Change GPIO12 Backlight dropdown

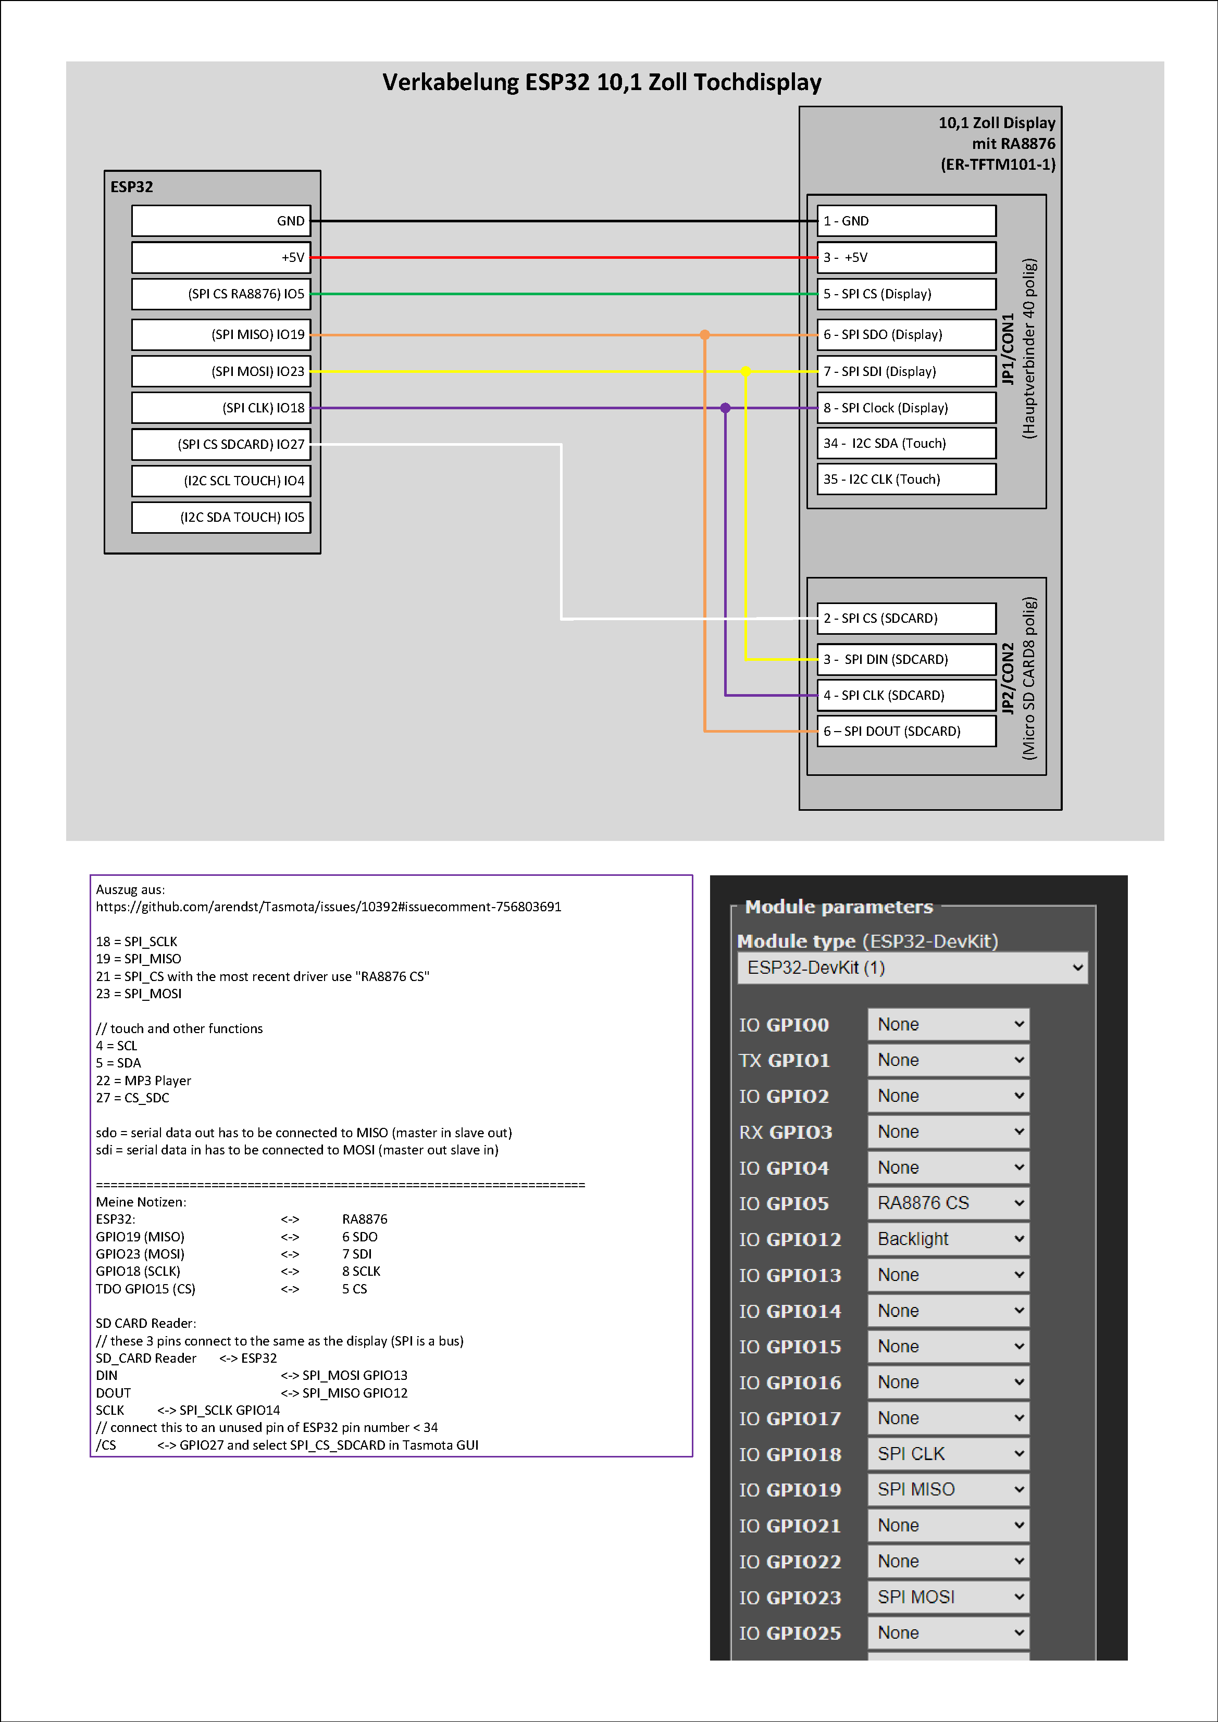tap(949, 1239)
